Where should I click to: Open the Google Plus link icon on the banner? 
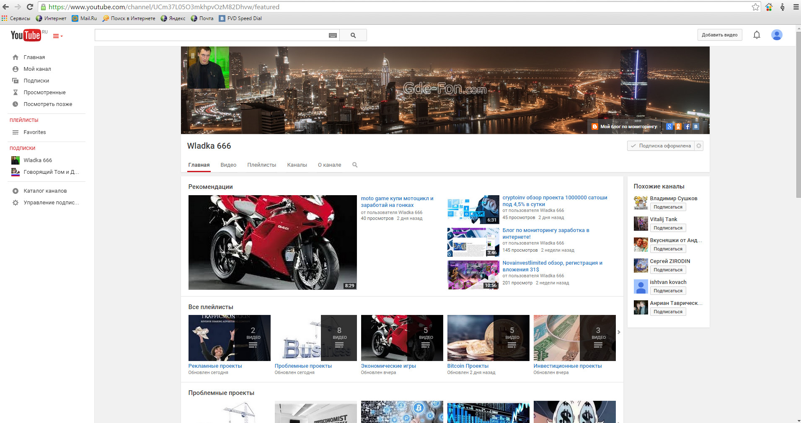pos(669,126)
